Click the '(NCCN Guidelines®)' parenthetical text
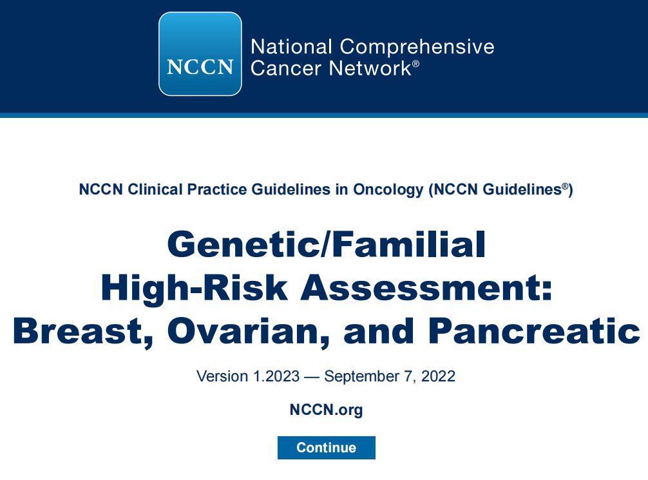 500,189
